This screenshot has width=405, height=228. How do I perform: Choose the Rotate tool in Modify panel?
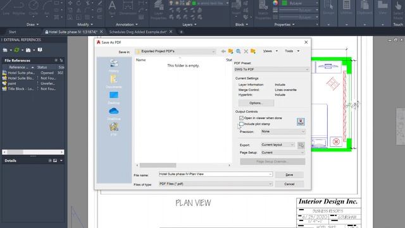[78, 3]
